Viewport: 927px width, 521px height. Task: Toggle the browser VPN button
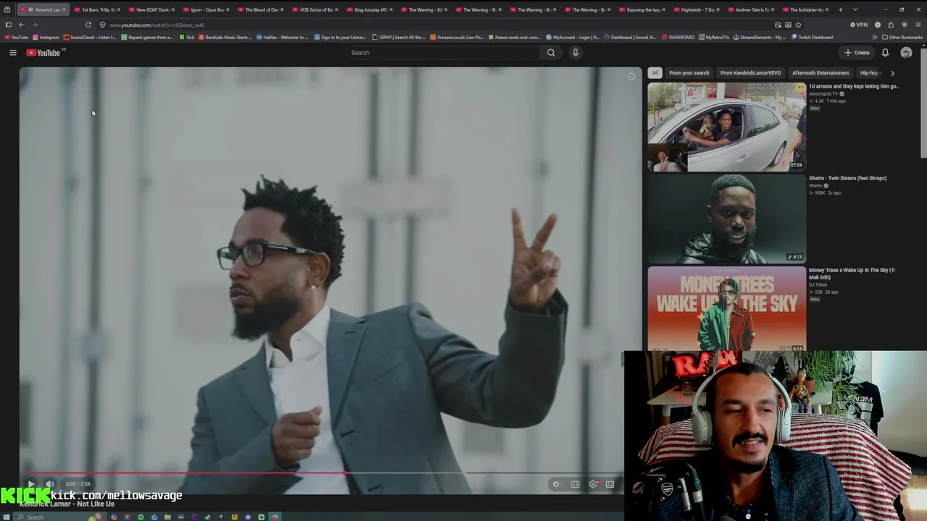pos(859,25)
